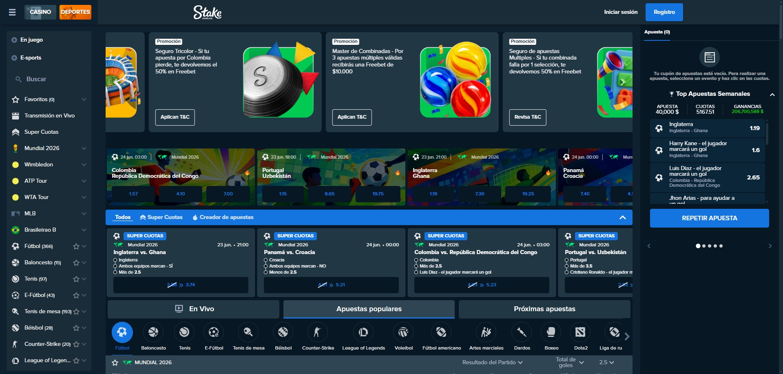Click Iniciar sesión
Image resolution: width=783 pixels, height=374 pixels.
point(621,12)
